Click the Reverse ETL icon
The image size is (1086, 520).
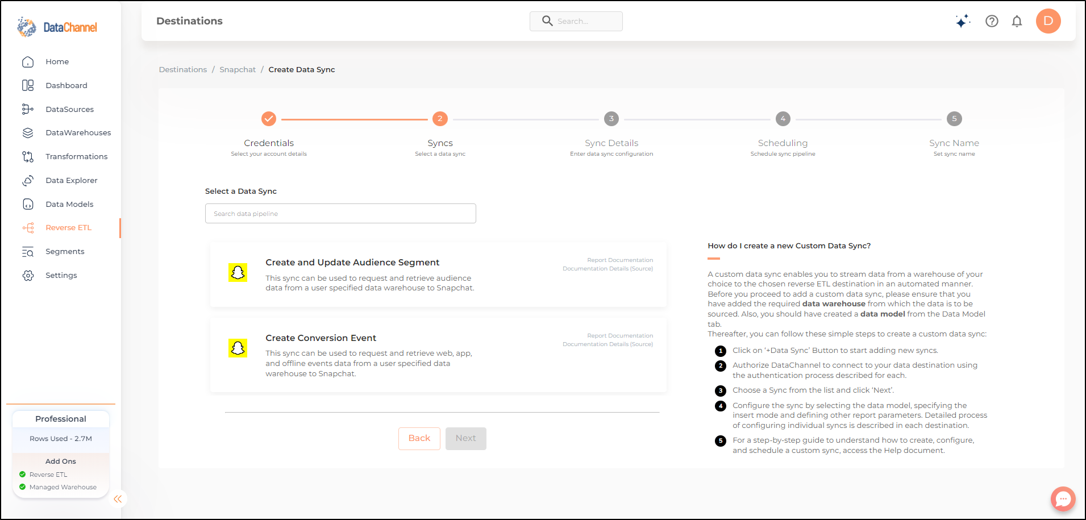[x=28, y=228]
